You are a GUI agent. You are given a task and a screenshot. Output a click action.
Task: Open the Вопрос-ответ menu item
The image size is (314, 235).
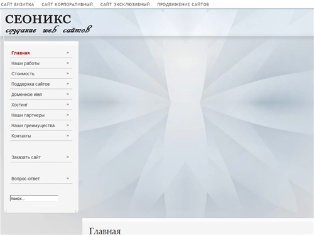coord(26,179)
